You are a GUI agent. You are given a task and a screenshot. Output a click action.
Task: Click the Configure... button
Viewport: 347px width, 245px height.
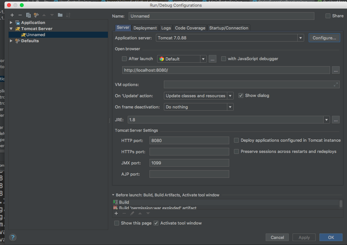pos(324,38)
